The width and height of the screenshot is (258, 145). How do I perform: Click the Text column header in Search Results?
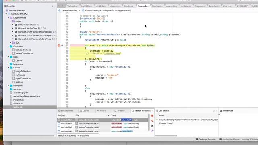[114, 116]
